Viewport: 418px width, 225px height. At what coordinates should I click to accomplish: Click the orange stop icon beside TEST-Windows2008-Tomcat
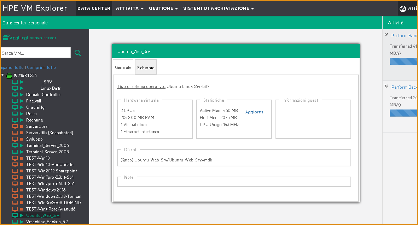[22, 196]
